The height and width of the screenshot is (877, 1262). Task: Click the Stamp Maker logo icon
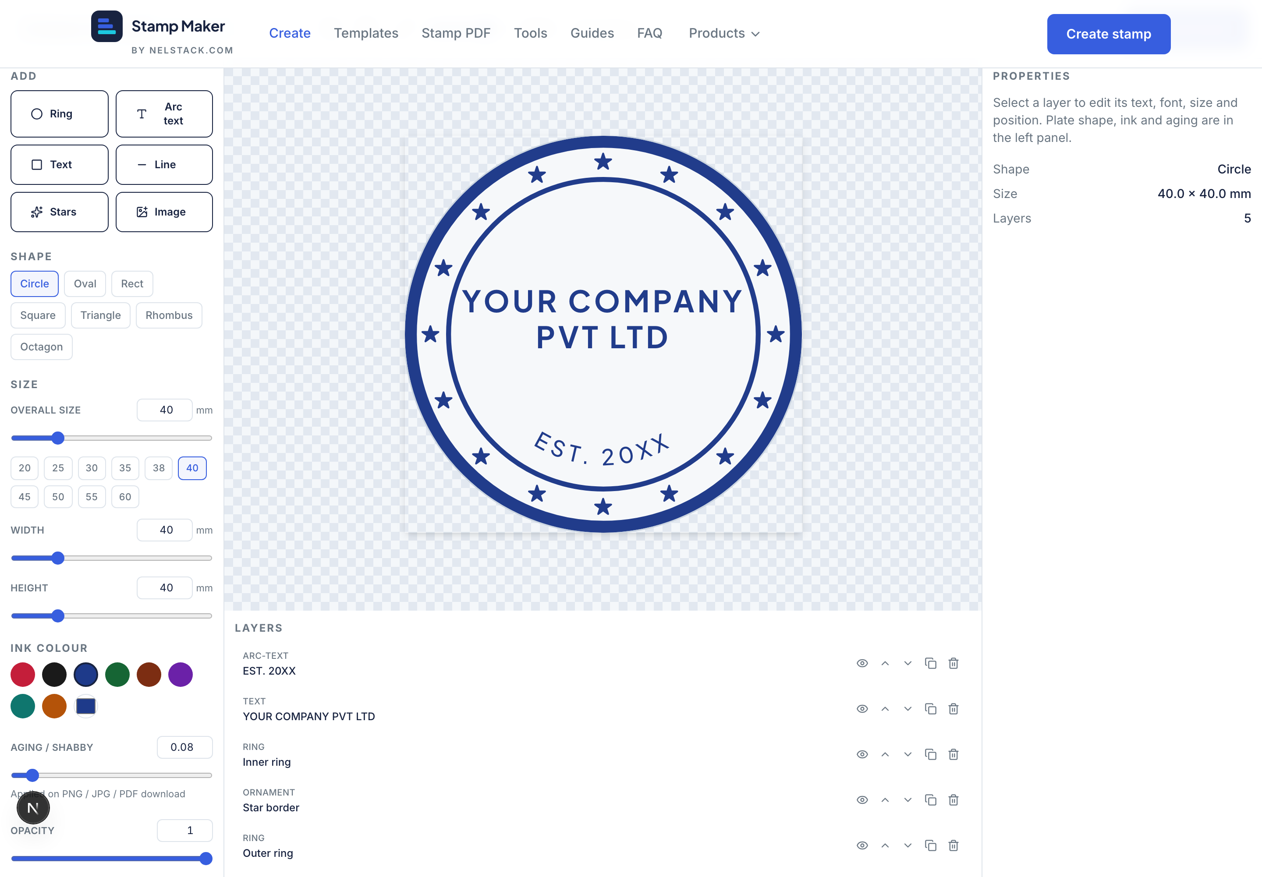point(106,26)
